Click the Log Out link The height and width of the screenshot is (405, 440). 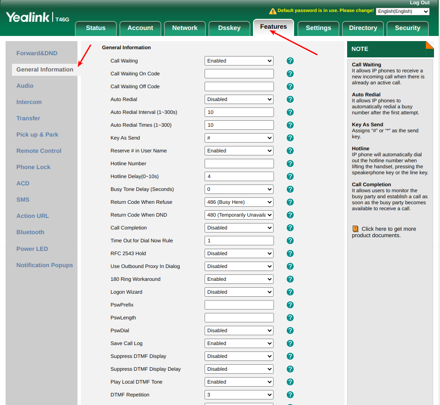click(419, 3)
